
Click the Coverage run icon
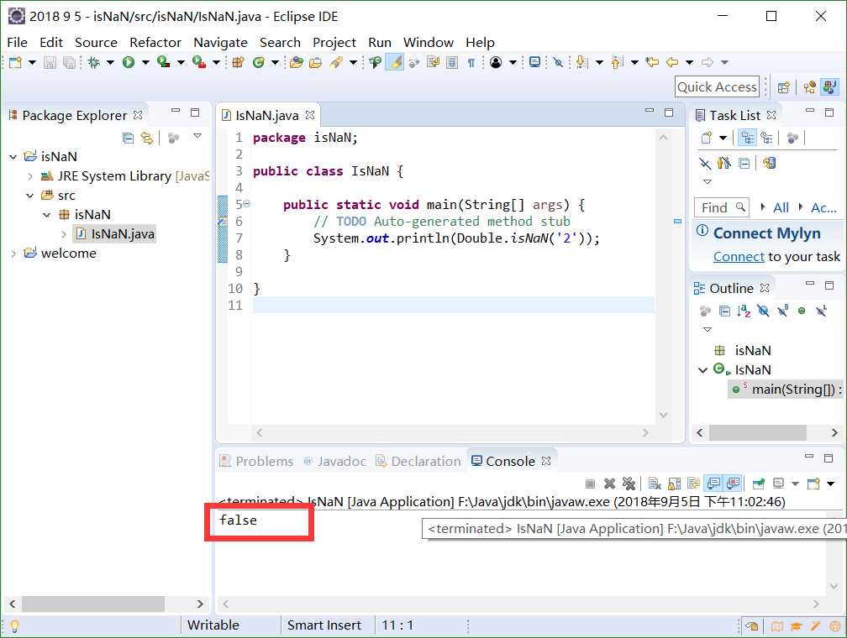pyautogui.click(x=164, y=63)
